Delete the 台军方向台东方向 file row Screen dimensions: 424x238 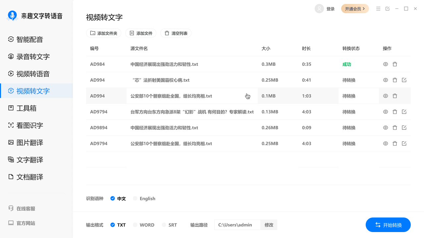point(395,112)
